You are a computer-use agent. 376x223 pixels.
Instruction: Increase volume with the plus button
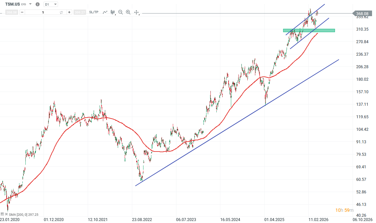[69, 12]
